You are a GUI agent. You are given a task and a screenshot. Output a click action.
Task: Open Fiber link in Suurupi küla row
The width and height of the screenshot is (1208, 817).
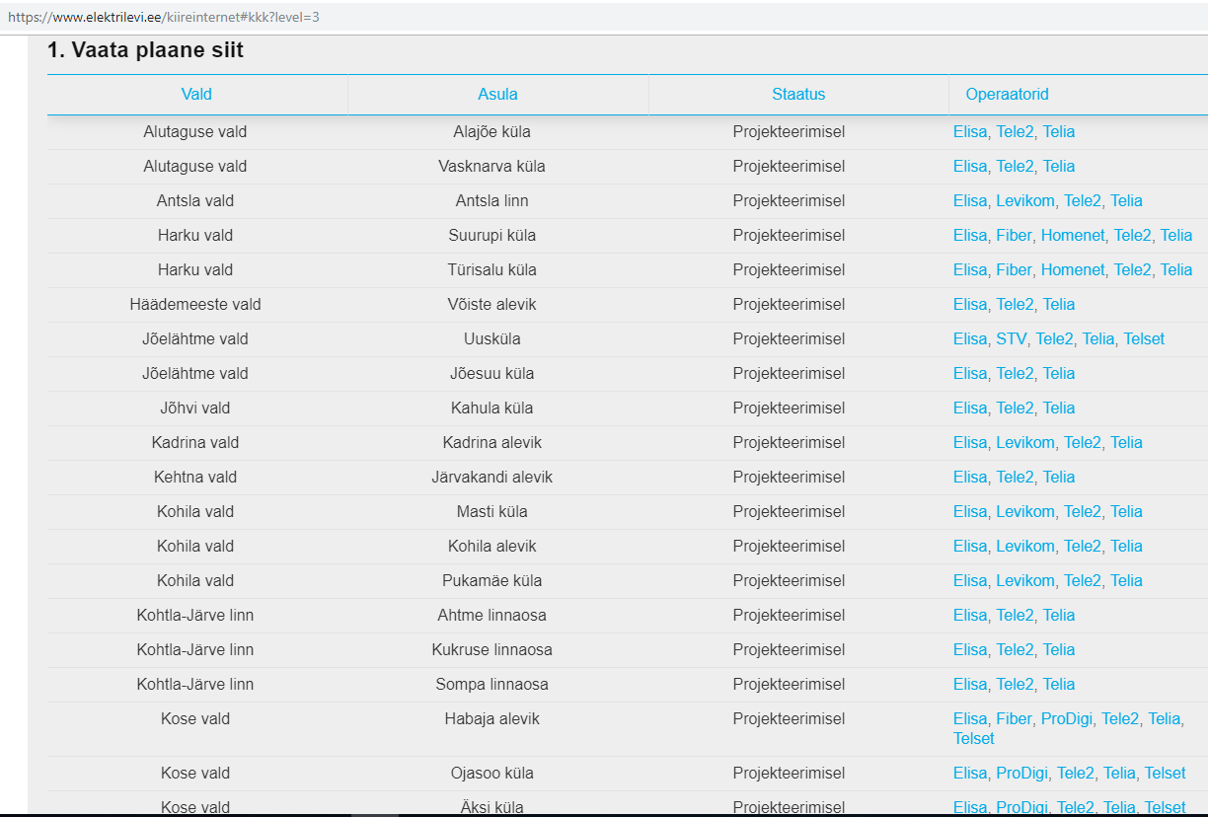pos(1014,236)
